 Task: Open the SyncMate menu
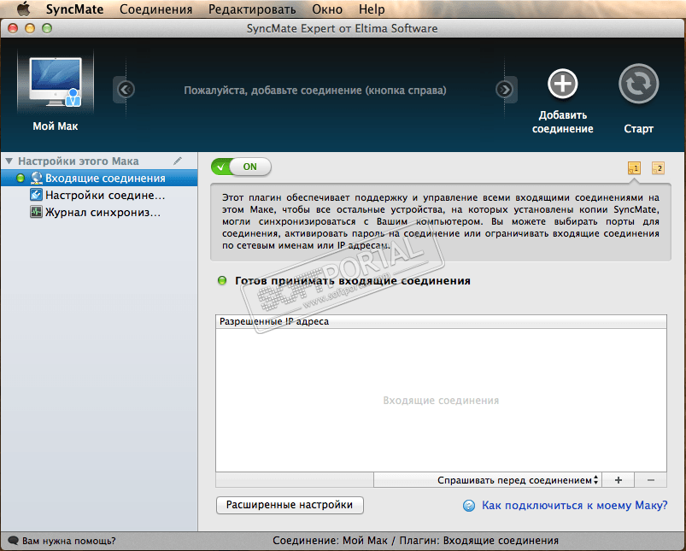[75, 9]
